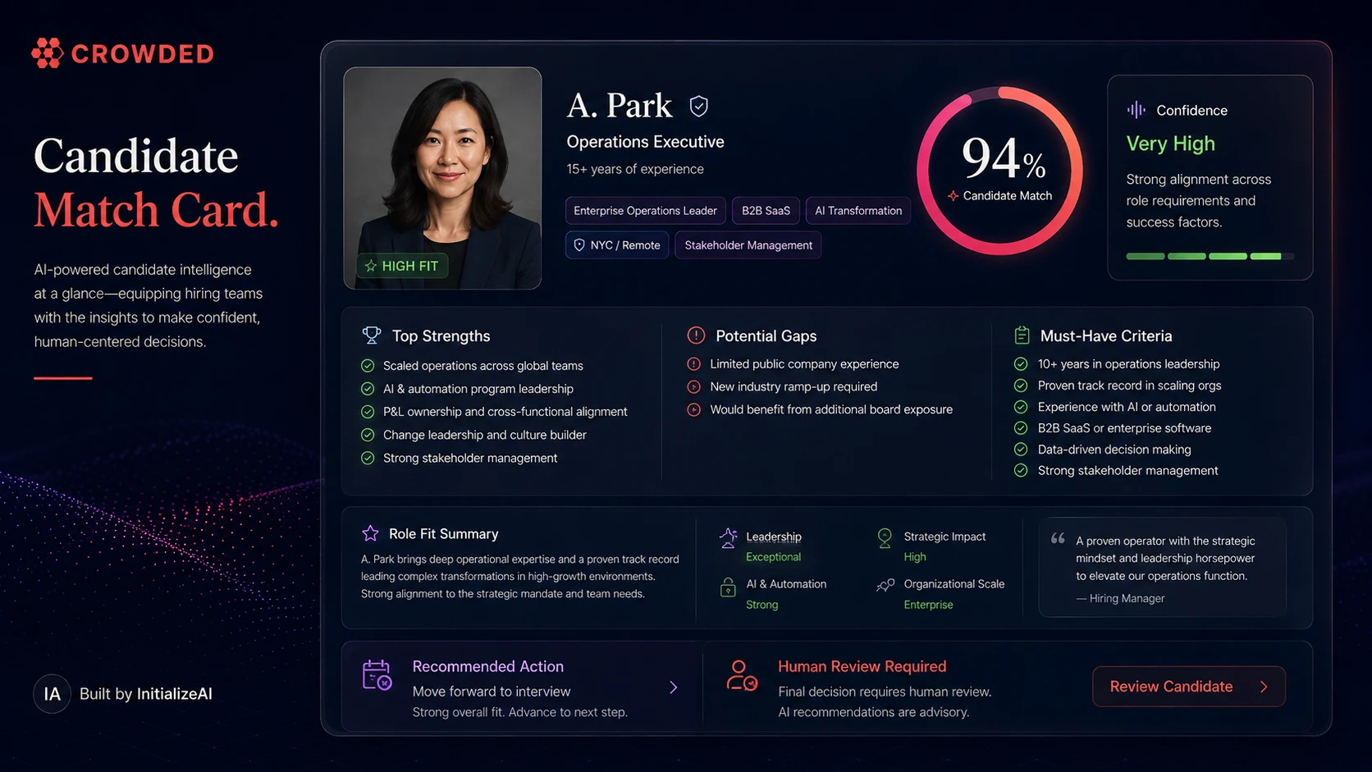
Task: Click checkmark beside Change leadership and culture builder
Action: coord(368,435)
